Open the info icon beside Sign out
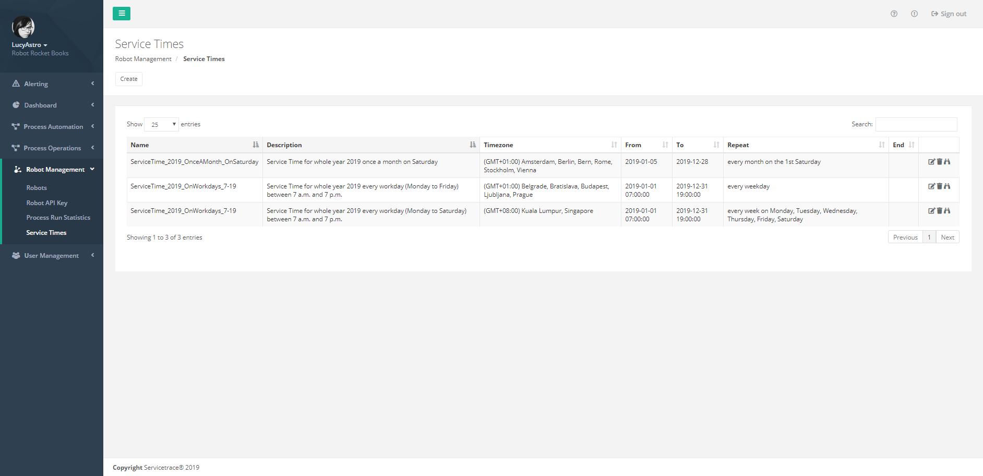Viewport: 983px width, 476px height. (x=914, y=14)
